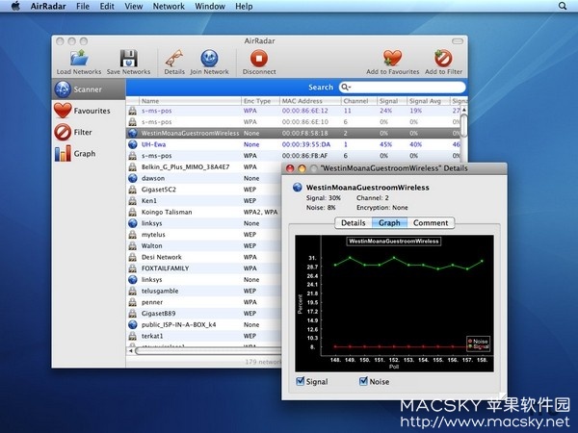Select the WestinMoanaGuestroomWireless row
The width and height of the screenshot is (578, 433).
click(x=294, y=134)
